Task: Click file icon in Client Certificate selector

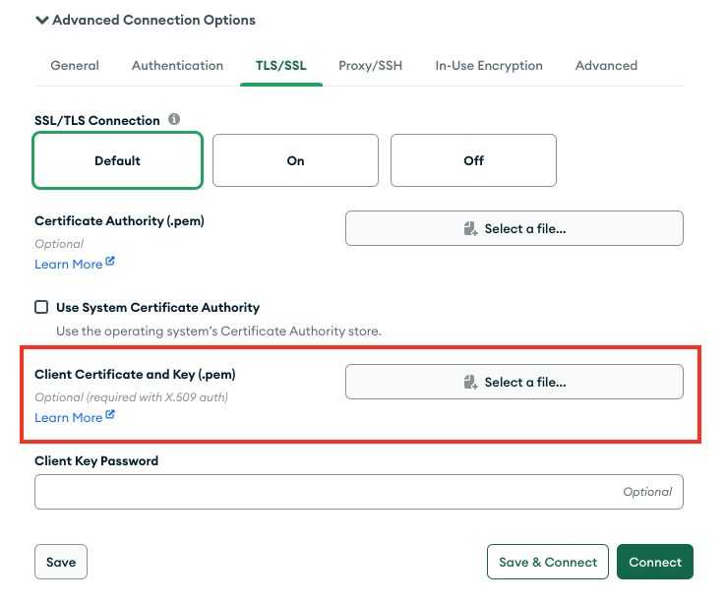Action: 470,383
